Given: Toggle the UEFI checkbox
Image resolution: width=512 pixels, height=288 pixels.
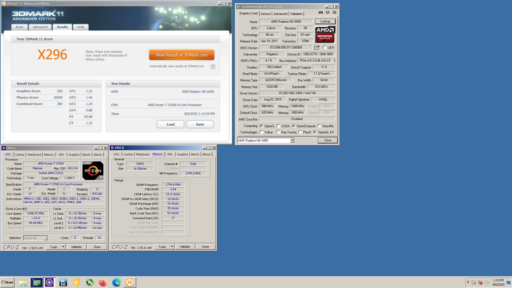Looking at the screenshot, I should [325, 48].
